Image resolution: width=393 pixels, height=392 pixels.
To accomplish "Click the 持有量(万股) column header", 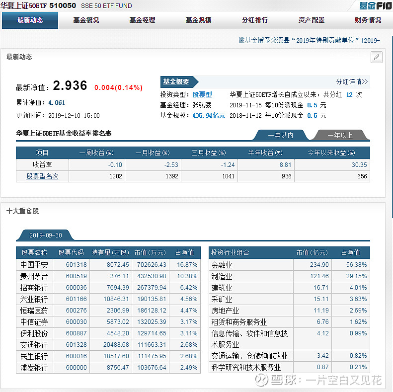I will (110, 252).
